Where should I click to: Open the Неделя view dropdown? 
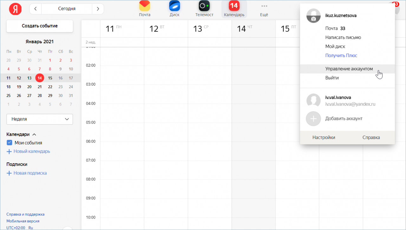pos(40,119)
